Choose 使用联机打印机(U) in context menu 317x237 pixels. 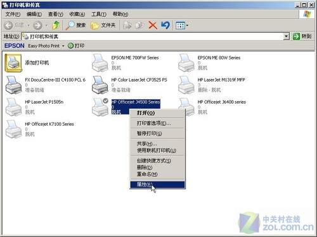point(157,150)
